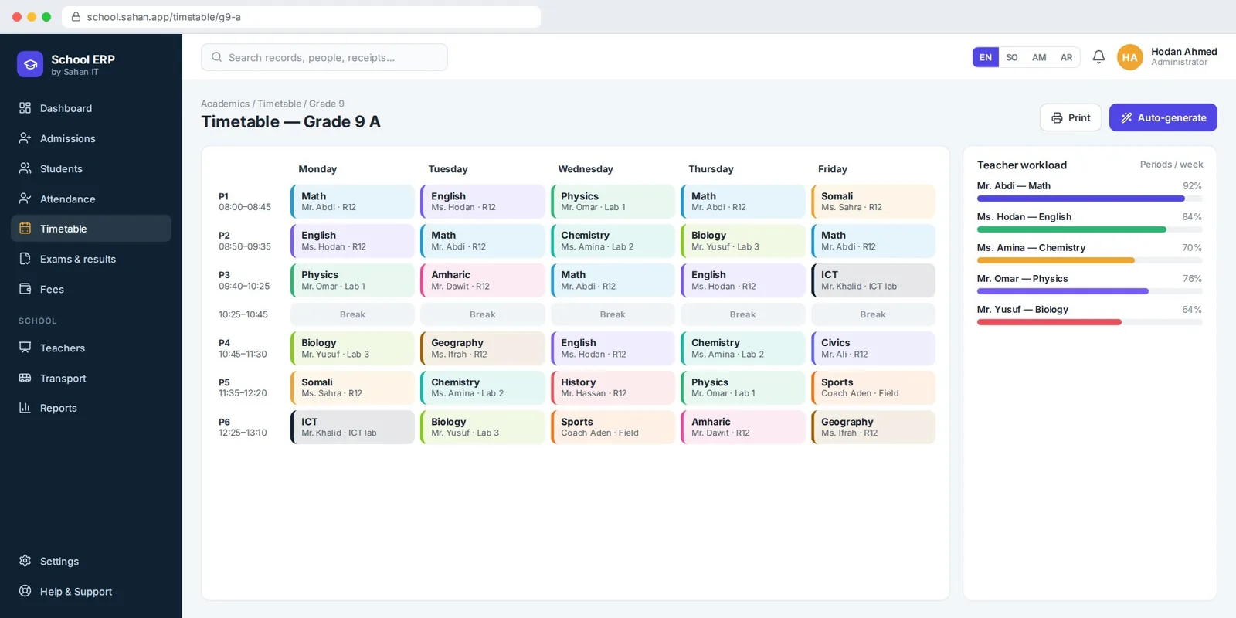Switch language to SO
The image size is (1236, 618).
tap(1012, 57)
